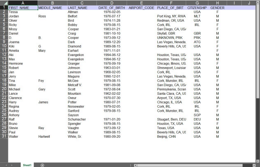Select the GENDER header cell
The height and width of the screenshot is (167, 260).
coord(218,8)
